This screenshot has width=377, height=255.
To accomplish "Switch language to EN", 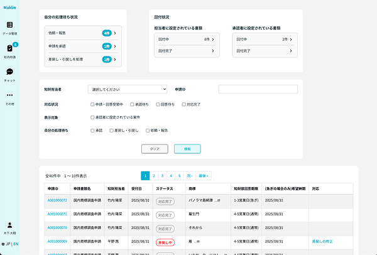I will point(16,244).
